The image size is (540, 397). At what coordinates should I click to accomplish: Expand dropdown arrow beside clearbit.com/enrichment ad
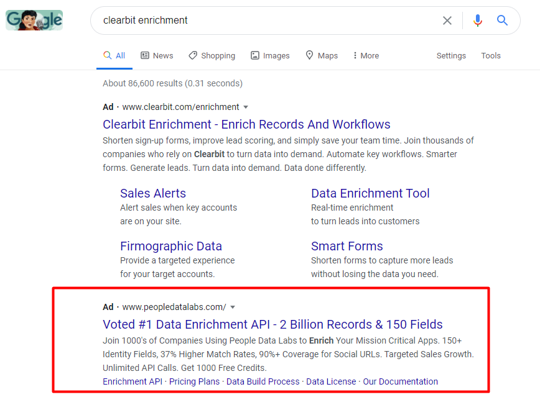point(246,107)
